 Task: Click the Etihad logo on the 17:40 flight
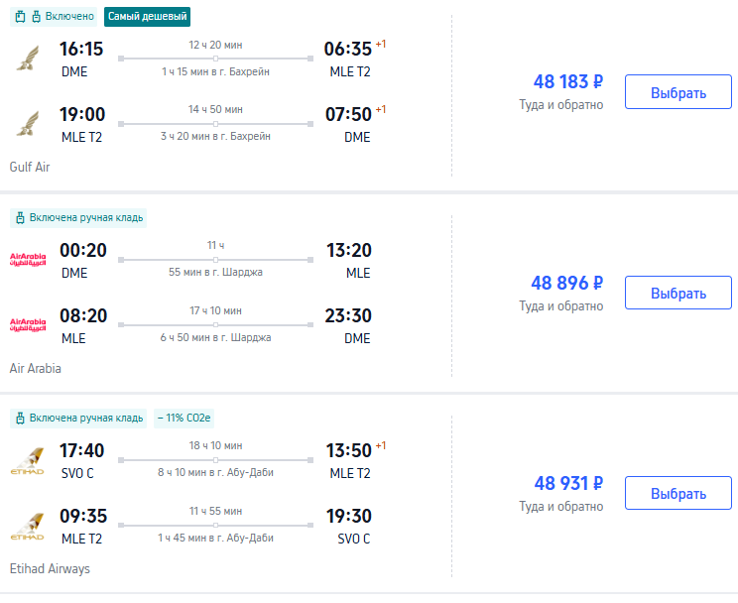[x=27, y=461]
